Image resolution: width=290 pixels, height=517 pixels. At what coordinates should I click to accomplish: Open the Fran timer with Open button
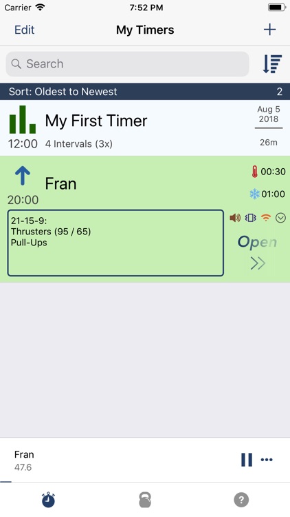pos(258,252)
